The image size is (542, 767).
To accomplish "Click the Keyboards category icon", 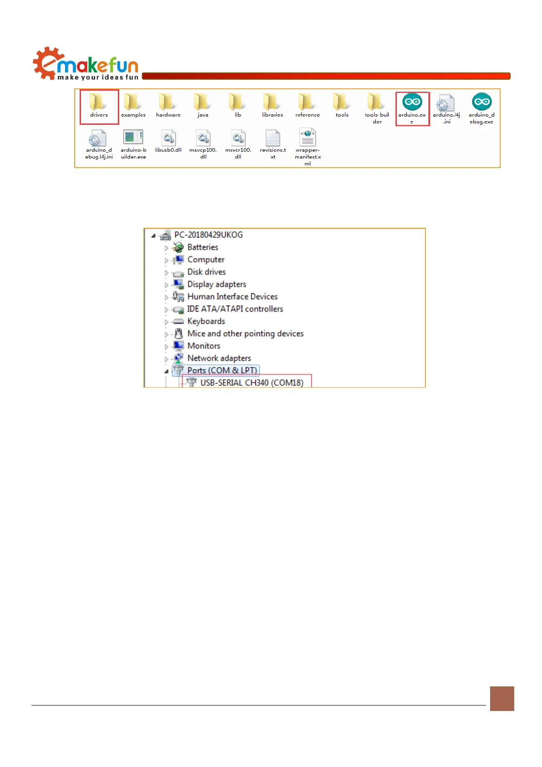I will tap(178, 322).
